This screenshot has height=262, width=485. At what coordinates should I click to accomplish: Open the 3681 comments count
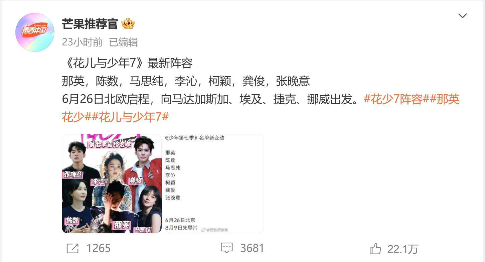coord(252,248)
